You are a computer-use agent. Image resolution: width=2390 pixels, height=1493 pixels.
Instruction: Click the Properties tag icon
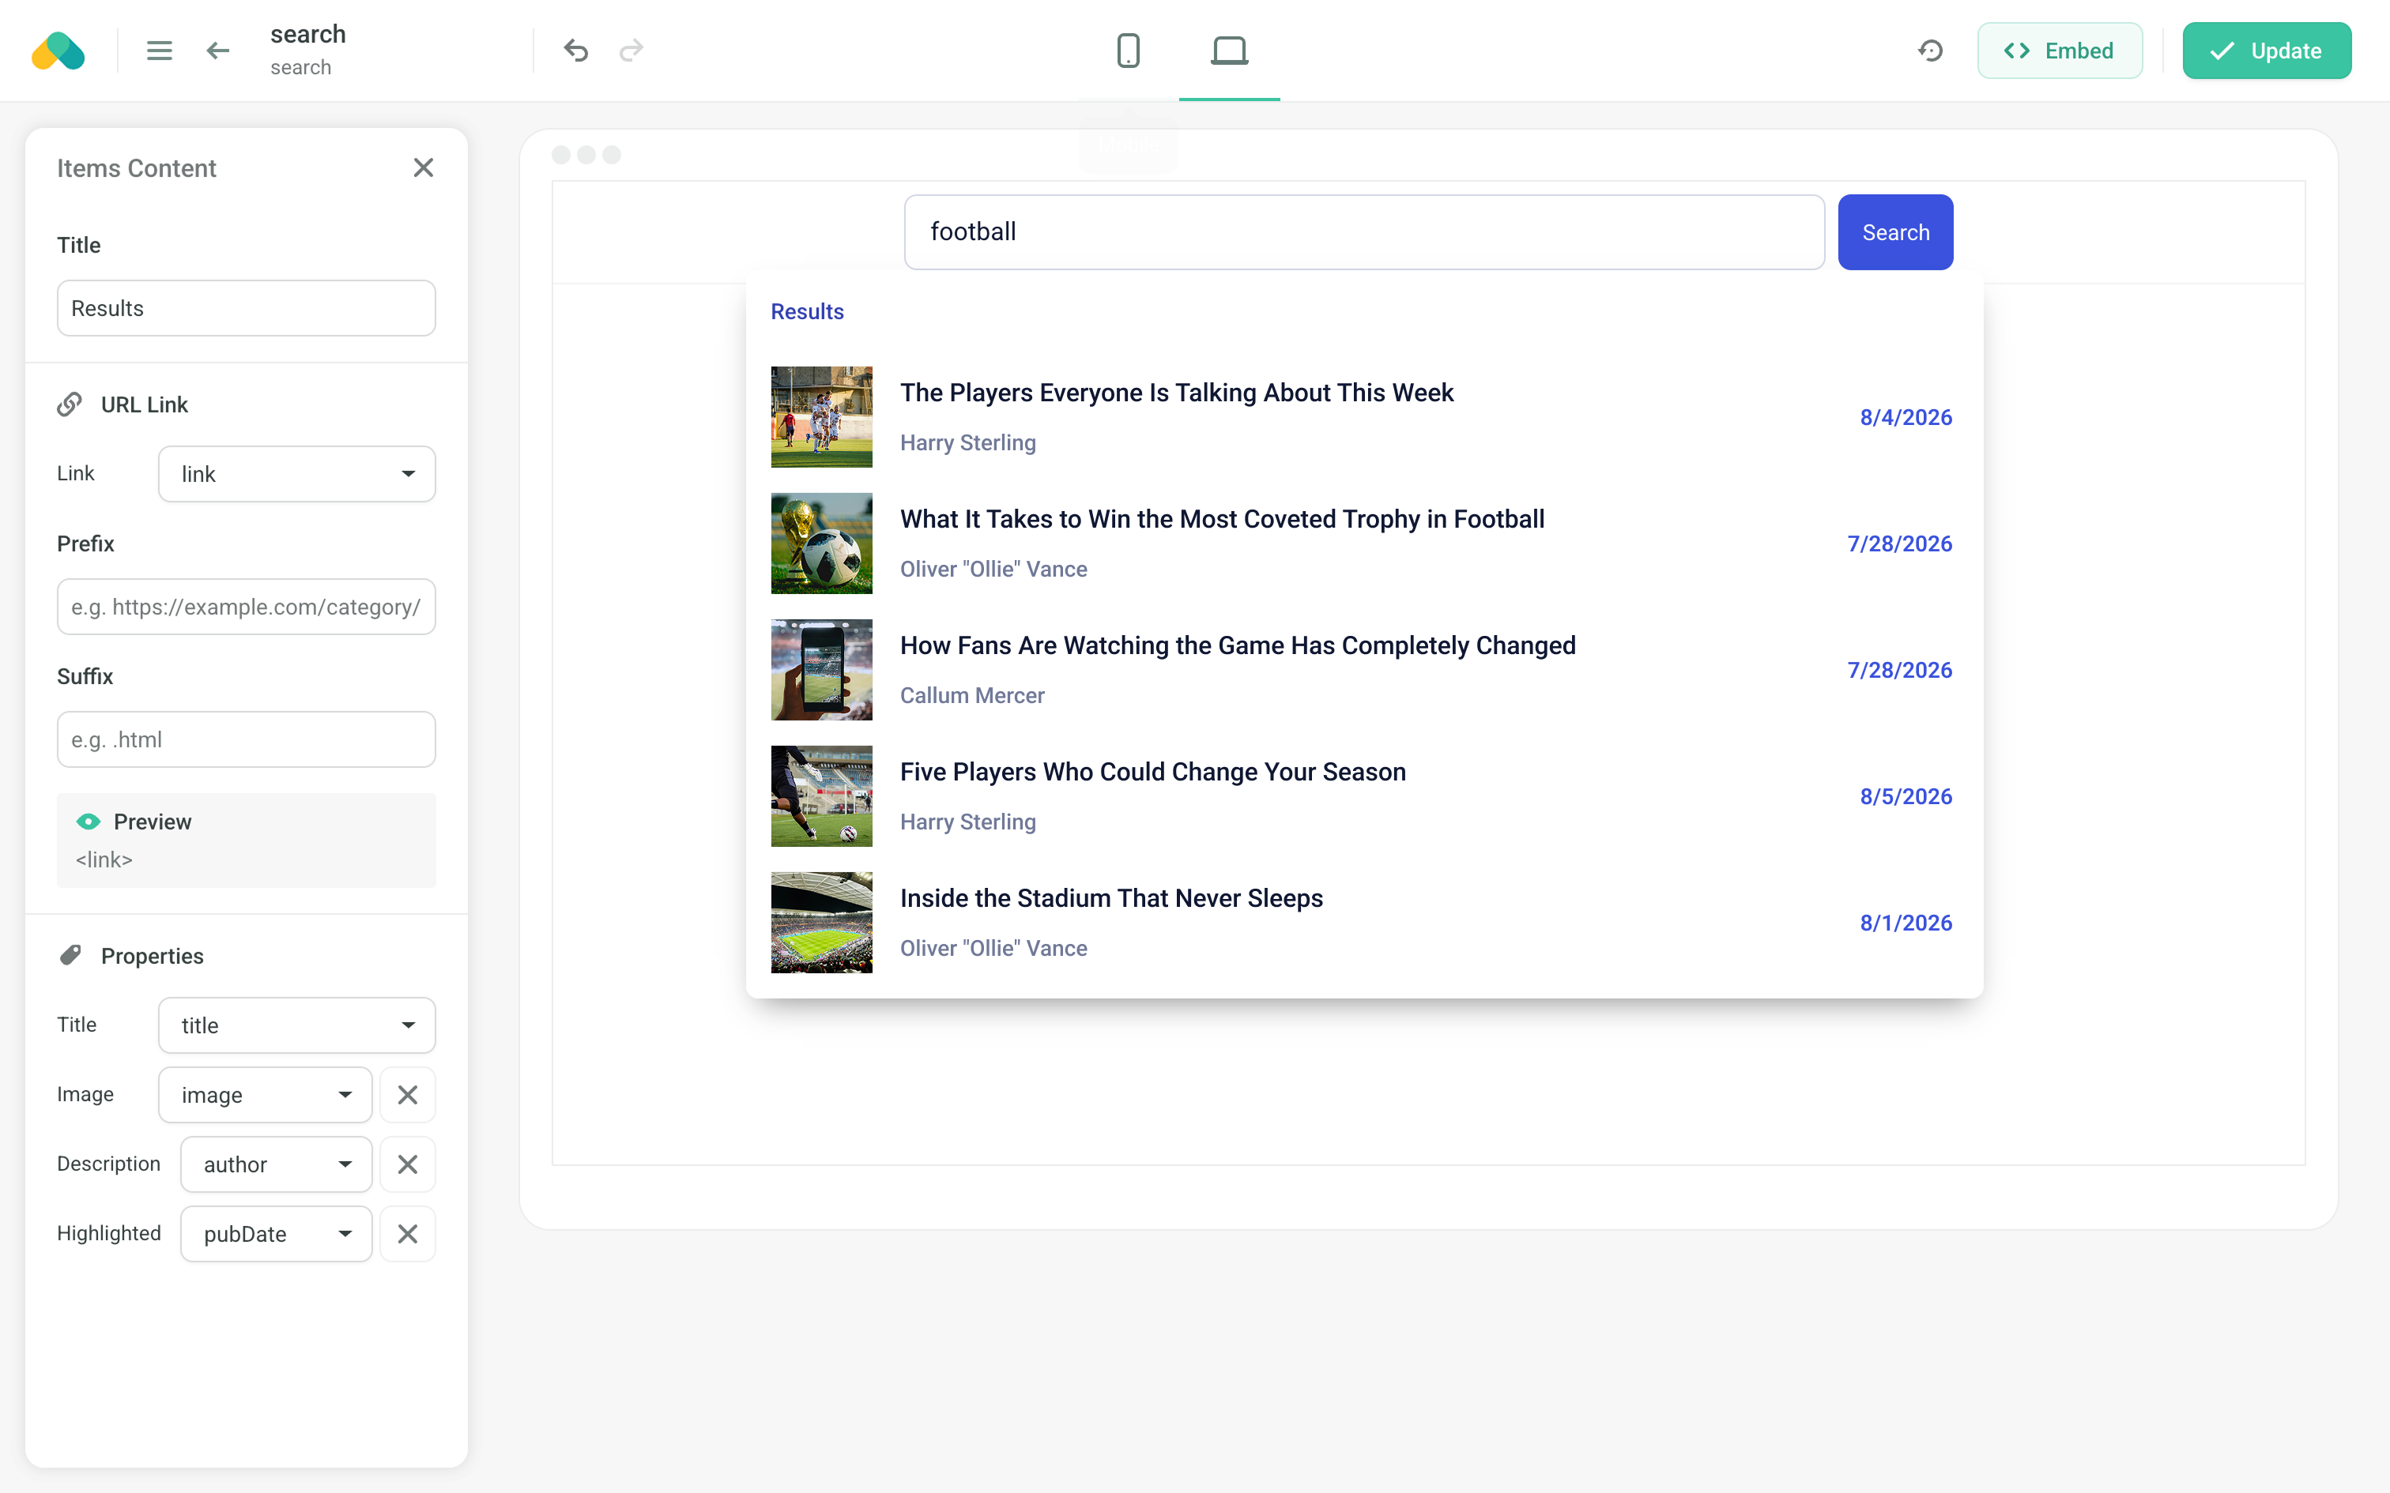[70, 955]
